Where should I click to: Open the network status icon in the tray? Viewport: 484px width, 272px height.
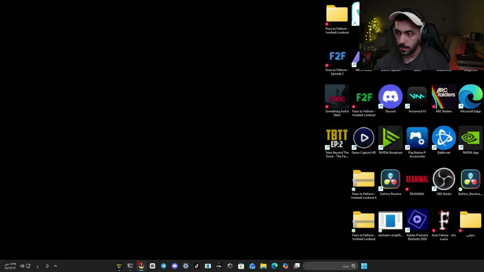click(x=28, y=266)
